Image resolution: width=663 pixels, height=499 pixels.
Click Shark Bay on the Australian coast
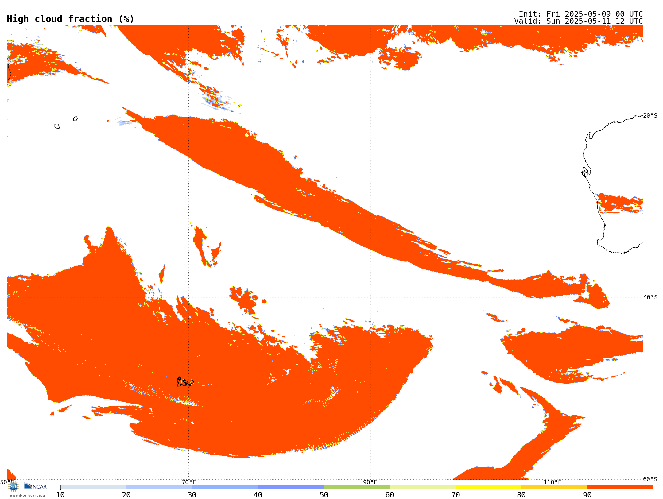(x=586, y=171)
